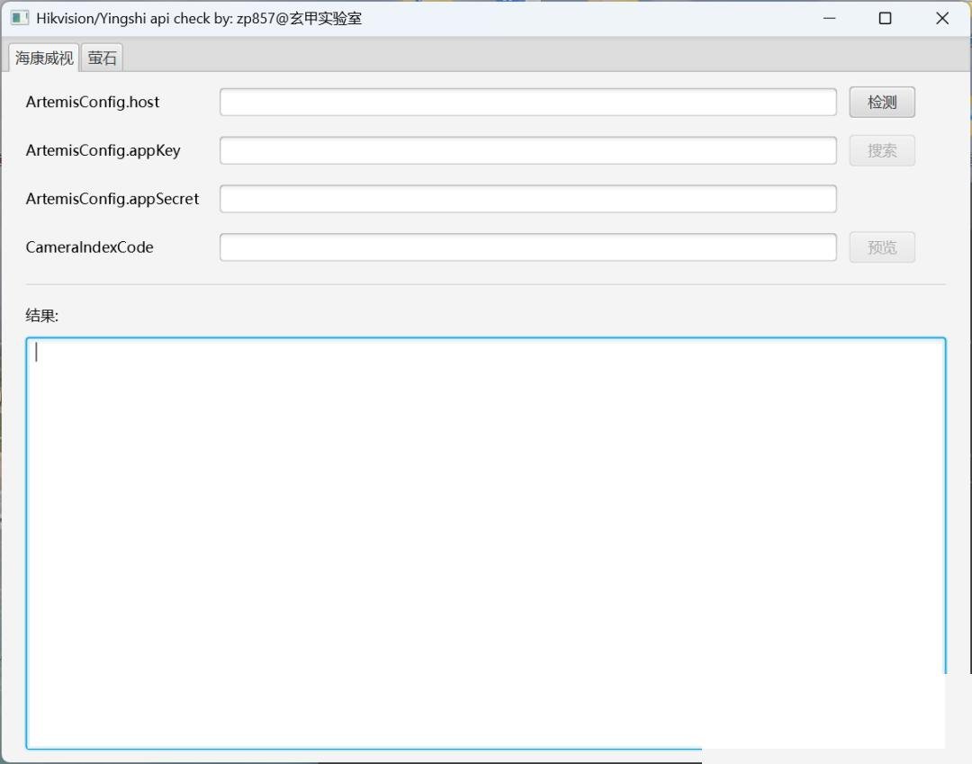Select the ArtemisConfig.appSecret text box
This screenshot has height=764, width=972.
tap(528, 199)
